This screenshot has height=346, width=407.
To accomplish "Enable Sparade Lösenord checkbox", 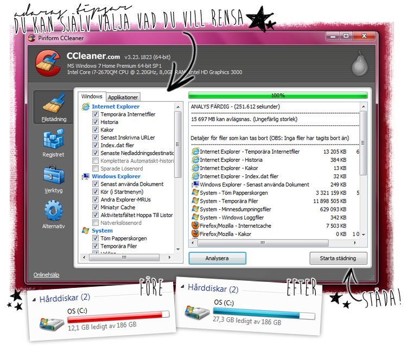I will click(96, 168).
